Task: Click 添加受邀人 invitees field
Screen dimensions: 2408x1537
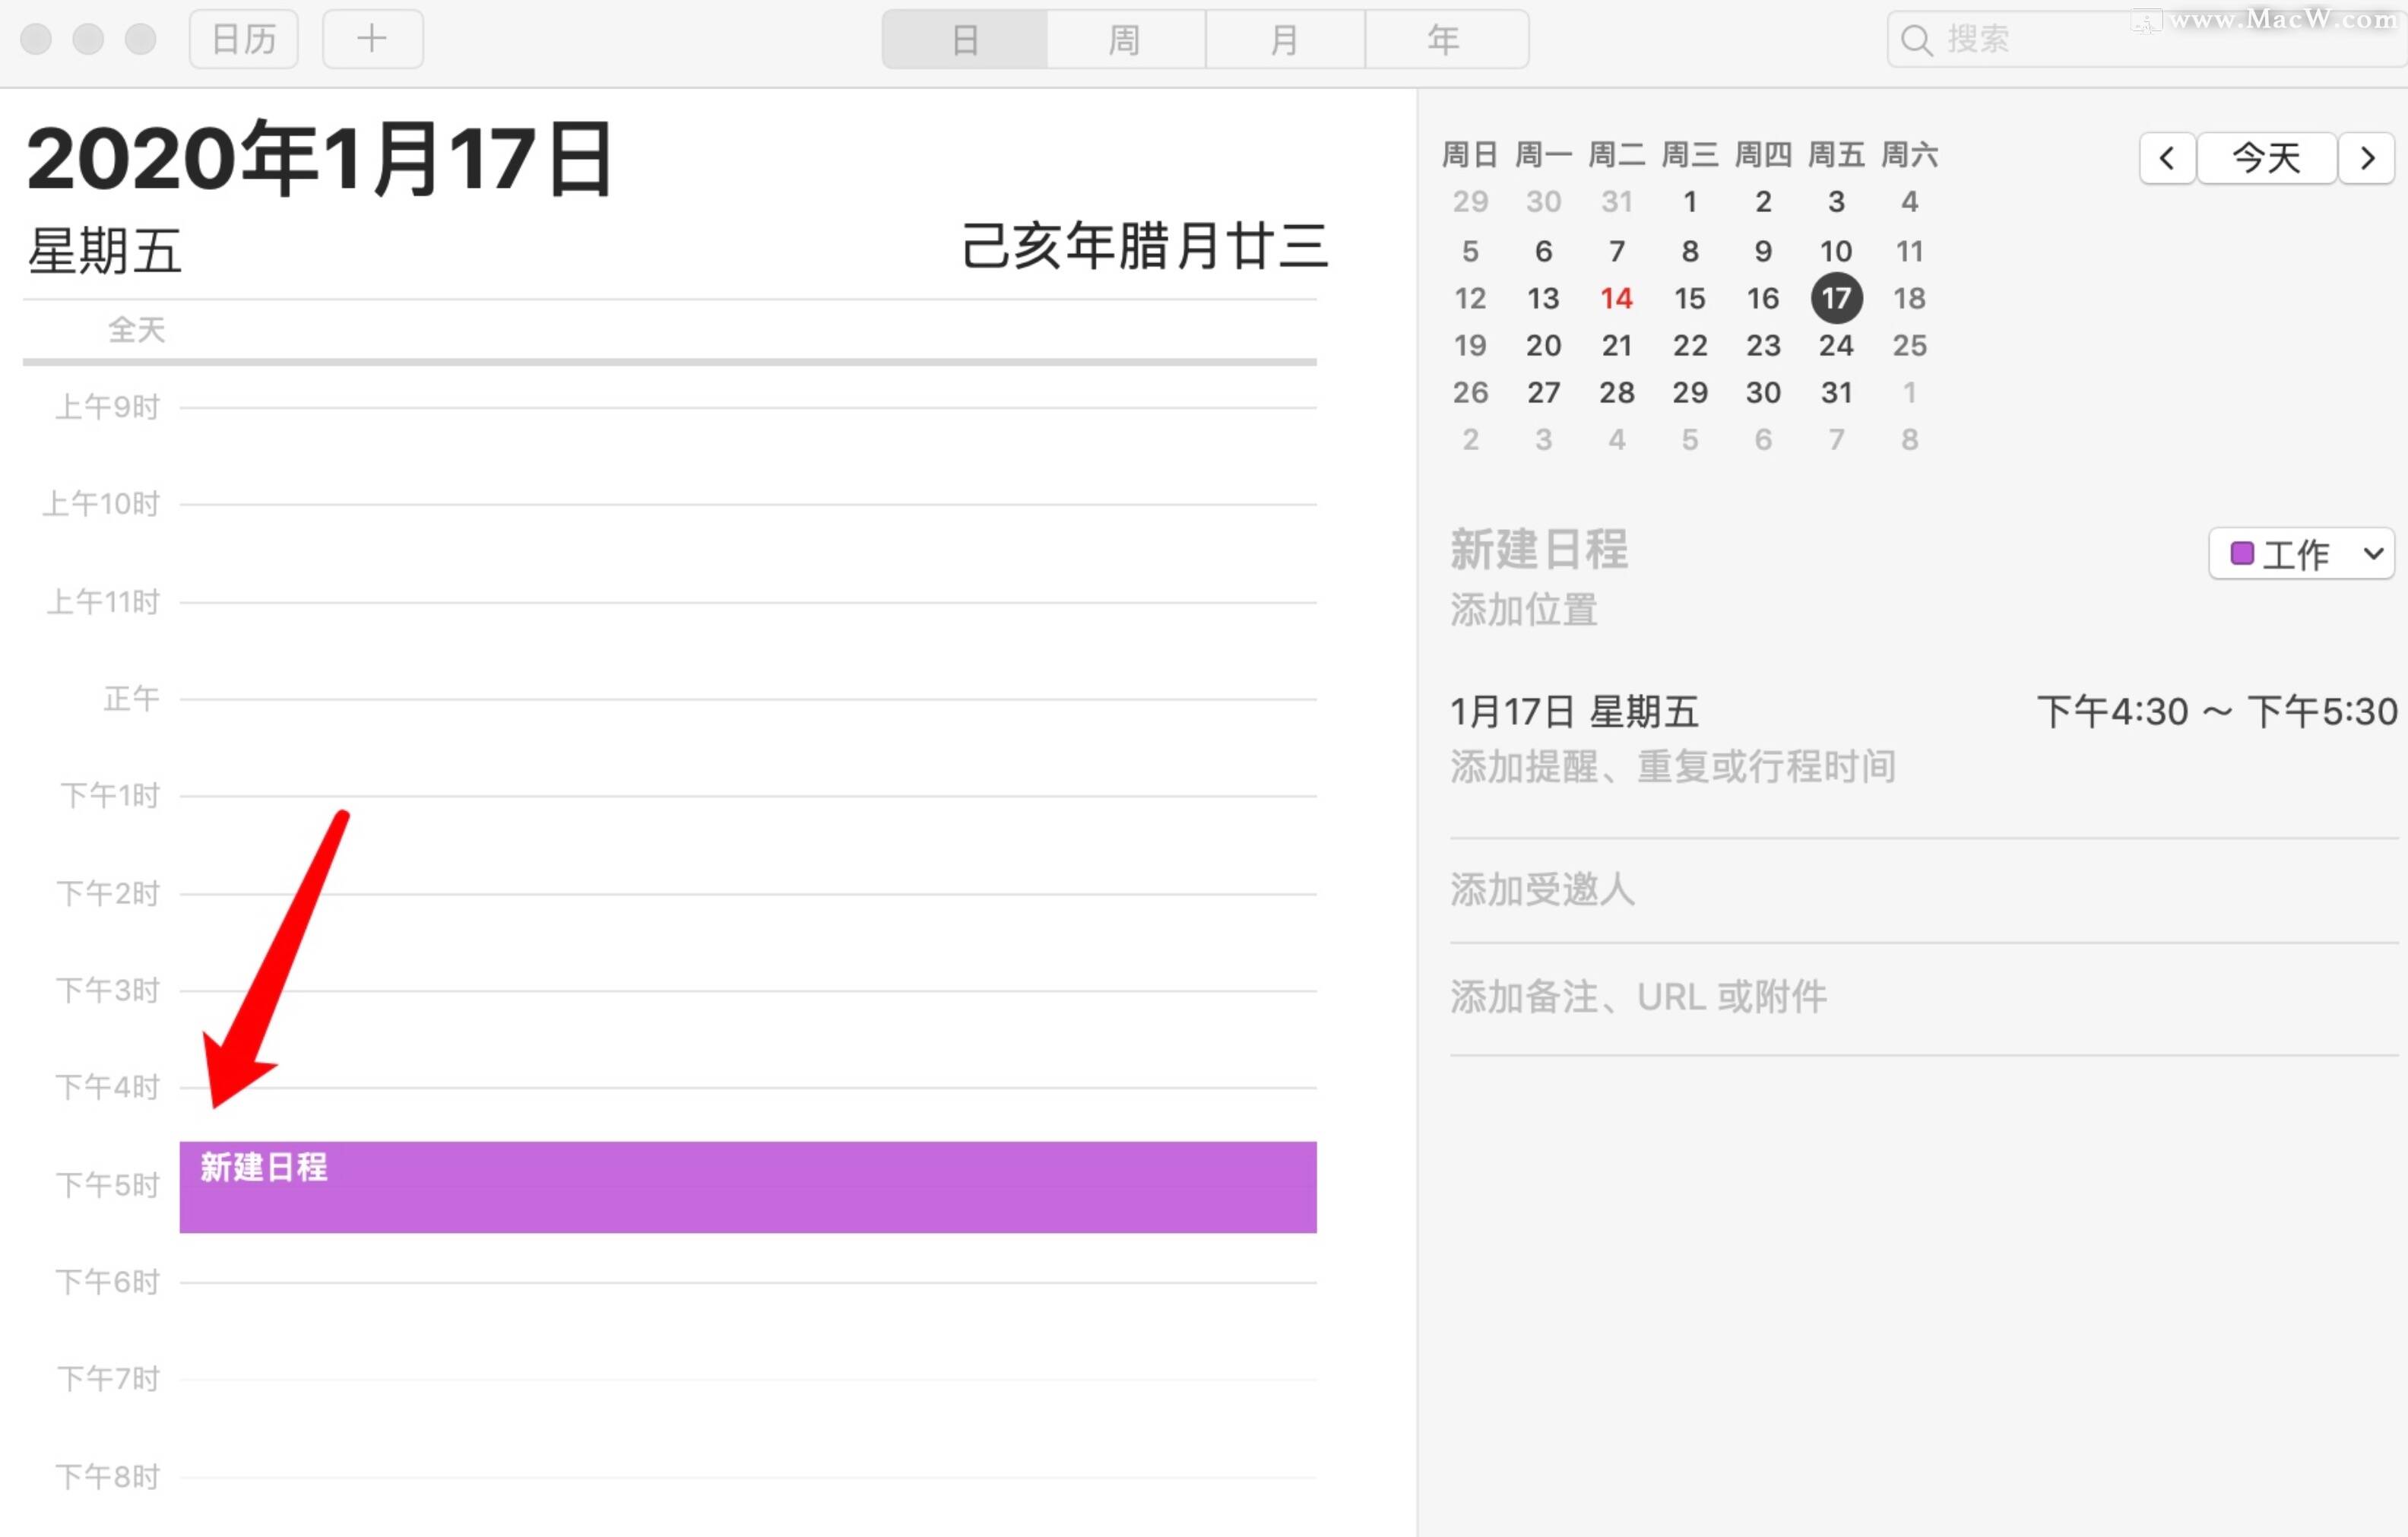Action: 1542,889
